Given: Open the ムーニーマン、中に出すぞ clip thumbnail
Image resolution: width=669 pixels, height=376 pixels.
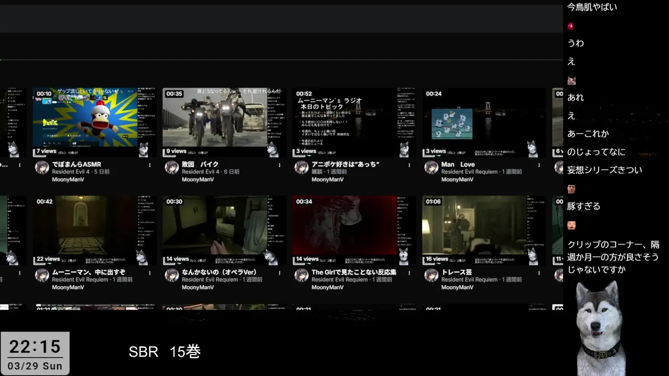Looking at the screenshot, I should [x=94, y=230].
